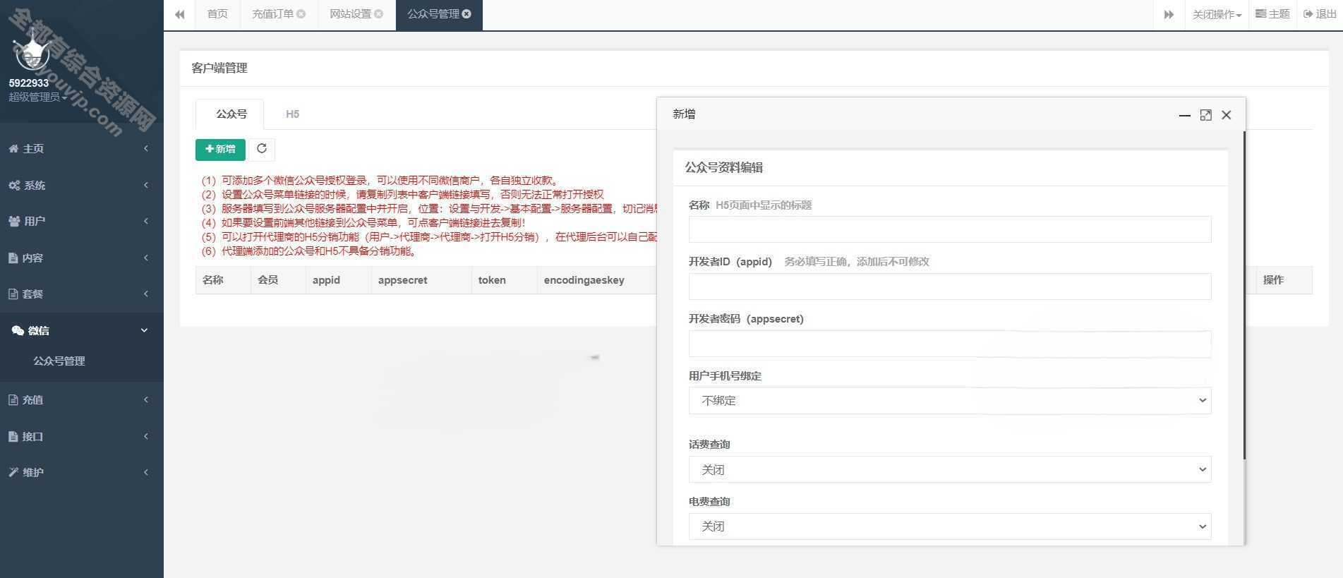
Task: Switch to the 首页 tab
Action: click(217, 14)
